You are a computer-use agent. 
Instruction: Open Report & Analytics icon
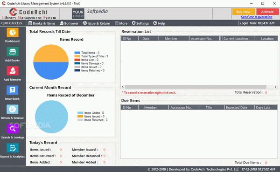click(13, 148)
